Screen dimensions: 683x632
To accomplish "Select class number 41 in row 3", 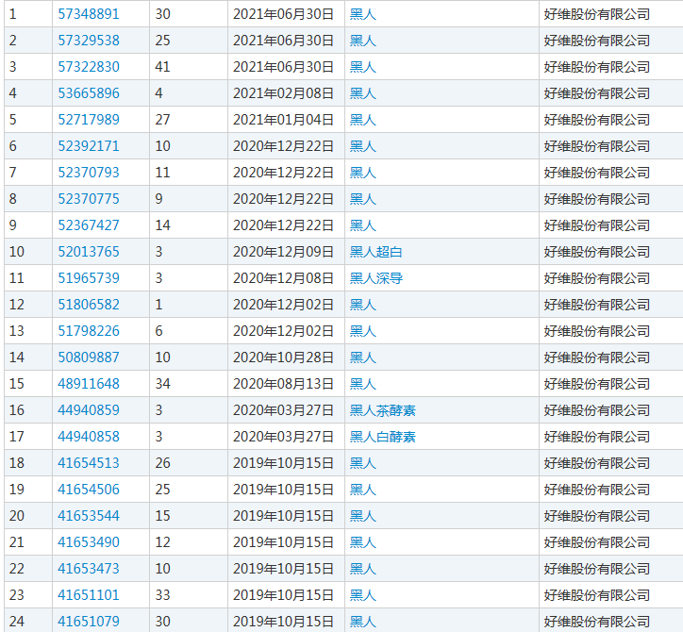I will tap(162, 67).
